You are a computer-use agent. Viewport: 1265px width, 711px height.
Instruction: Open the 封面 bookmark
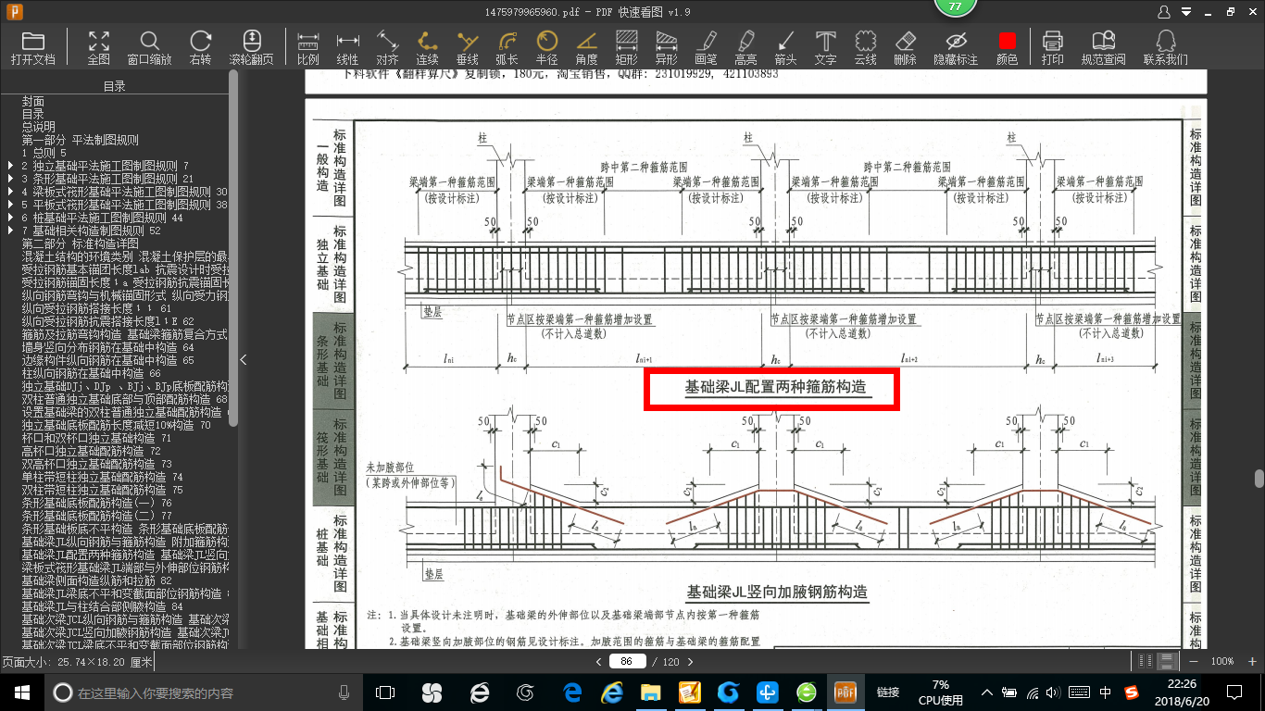[33, 102]
